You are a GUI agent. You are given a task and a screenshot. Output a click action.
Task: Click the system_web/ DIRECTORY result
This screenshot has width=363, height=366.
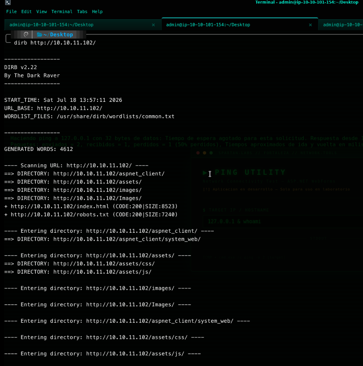102,239
